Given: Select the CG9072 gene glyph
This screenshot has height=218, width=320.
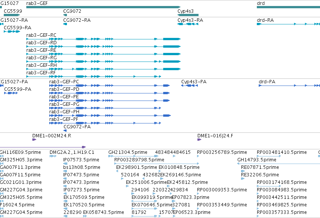Looking at the screenshot, I should click(65, 15).
